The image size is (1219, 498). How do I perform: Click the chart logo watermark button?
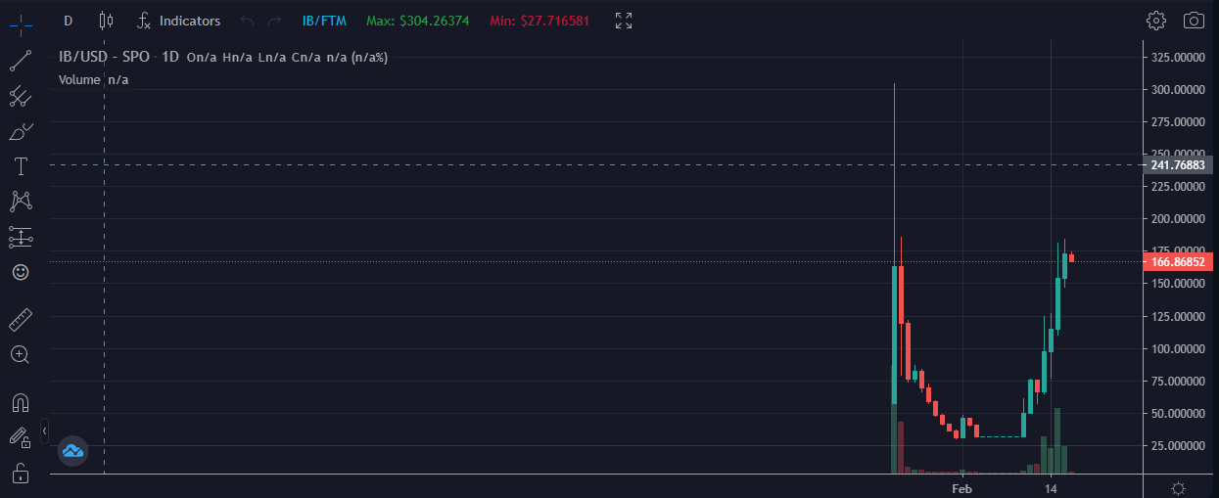click(x=73, y=451)
